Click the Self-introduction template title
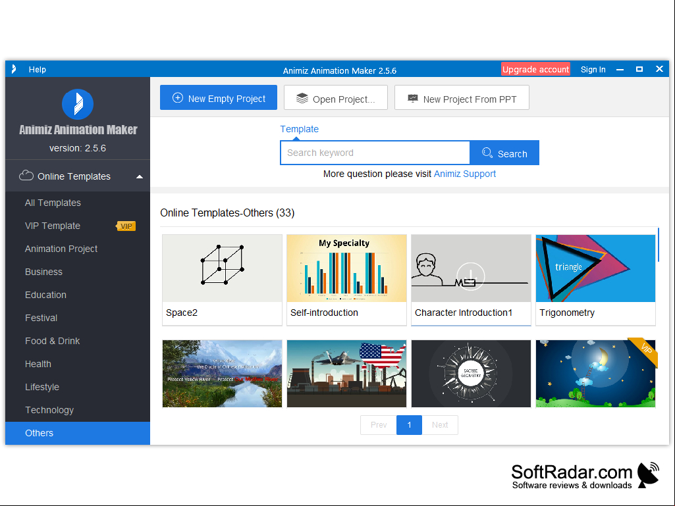This screenshot has width=675, height=506. click(x=324, y=313)
